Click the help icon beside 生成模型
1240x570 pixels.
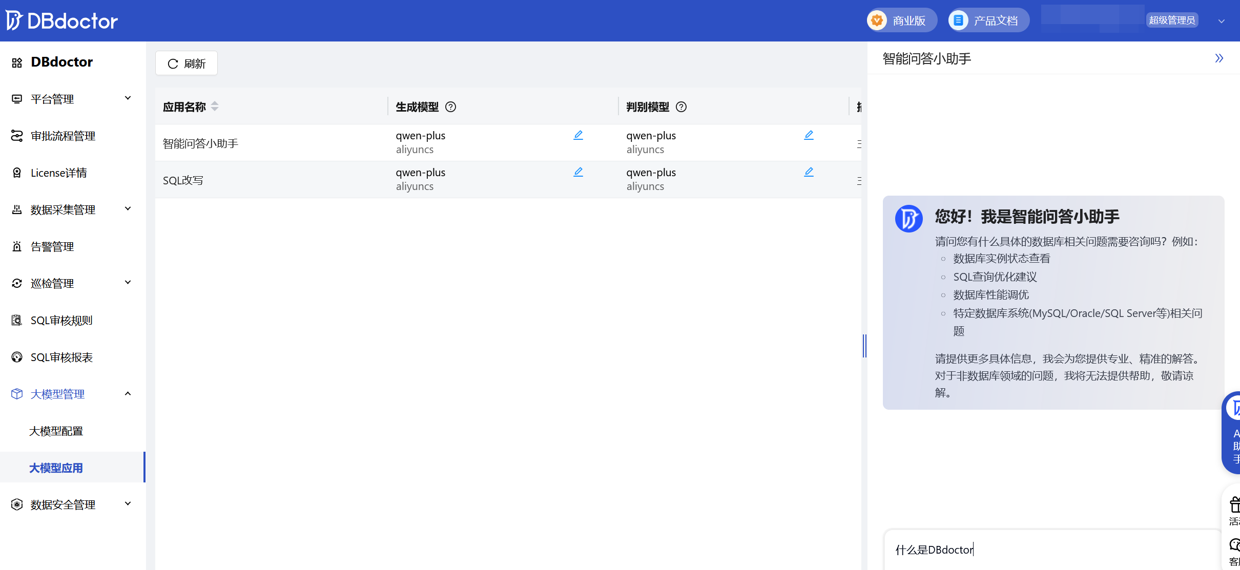point(450,107)
